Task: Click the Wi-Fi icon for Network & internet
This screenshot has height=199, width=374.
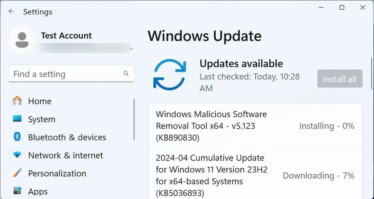Action: [x=17, y=155]
